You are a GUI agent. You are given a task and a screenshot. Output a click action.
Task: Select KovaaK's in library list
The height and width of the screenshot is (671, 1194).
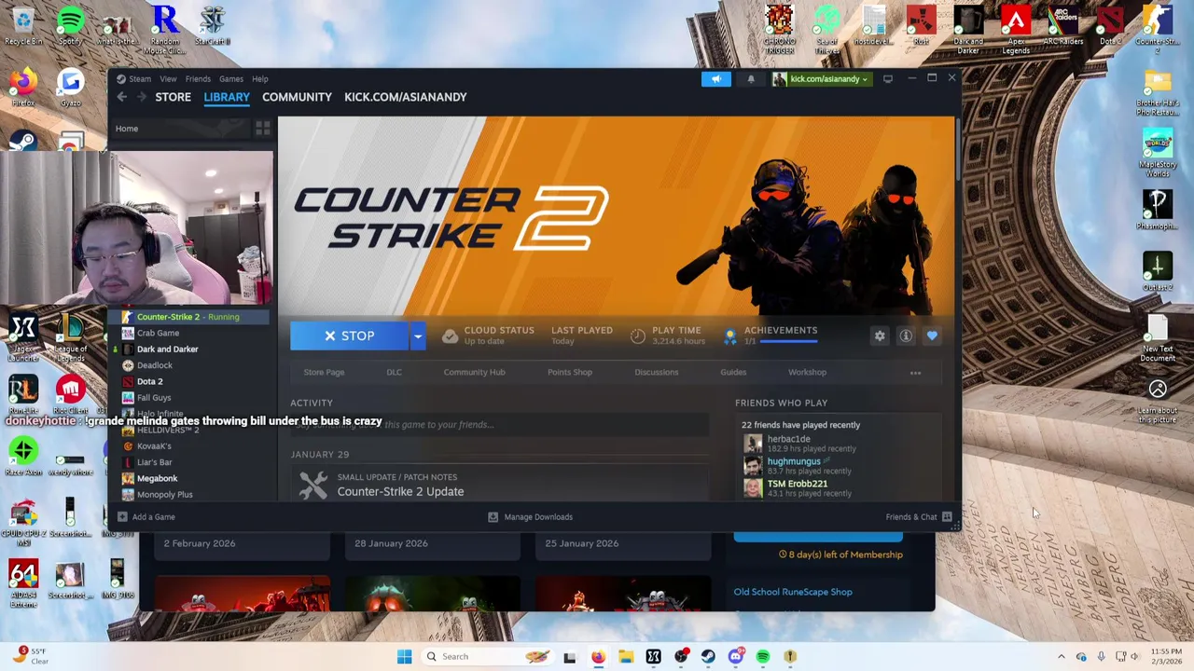[x=154, y=446]
